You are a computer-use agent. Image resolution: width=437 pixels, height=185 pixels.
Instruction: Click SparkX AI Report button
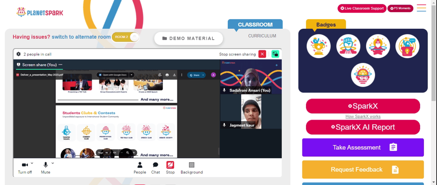[x=363, y=127]
